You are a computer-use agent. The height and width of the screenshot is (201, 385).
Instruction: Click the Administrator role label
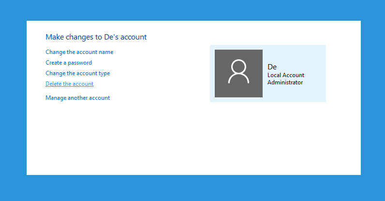285,82
